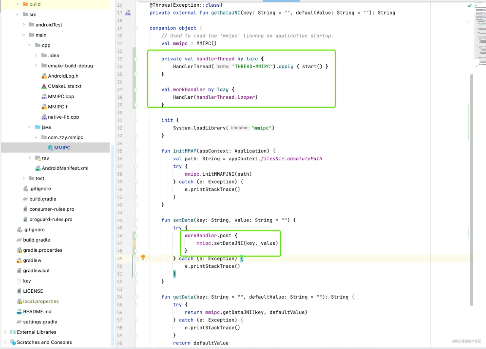Click the AndroidManifest.xml file icon
The height and width of the screenshot is (349, 486).
tap(38, 168)
